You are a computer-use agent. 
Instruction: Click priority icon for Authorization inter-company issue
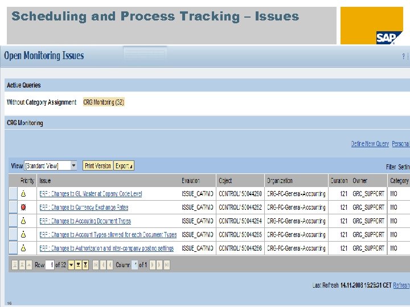click(23, 248)
